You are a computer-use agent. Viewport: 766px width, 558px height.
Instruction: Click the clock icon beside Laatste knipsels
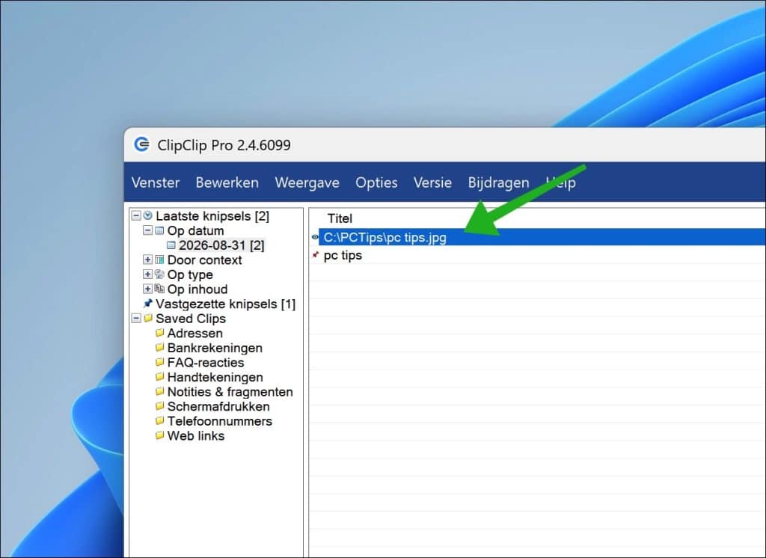(147, 215)
